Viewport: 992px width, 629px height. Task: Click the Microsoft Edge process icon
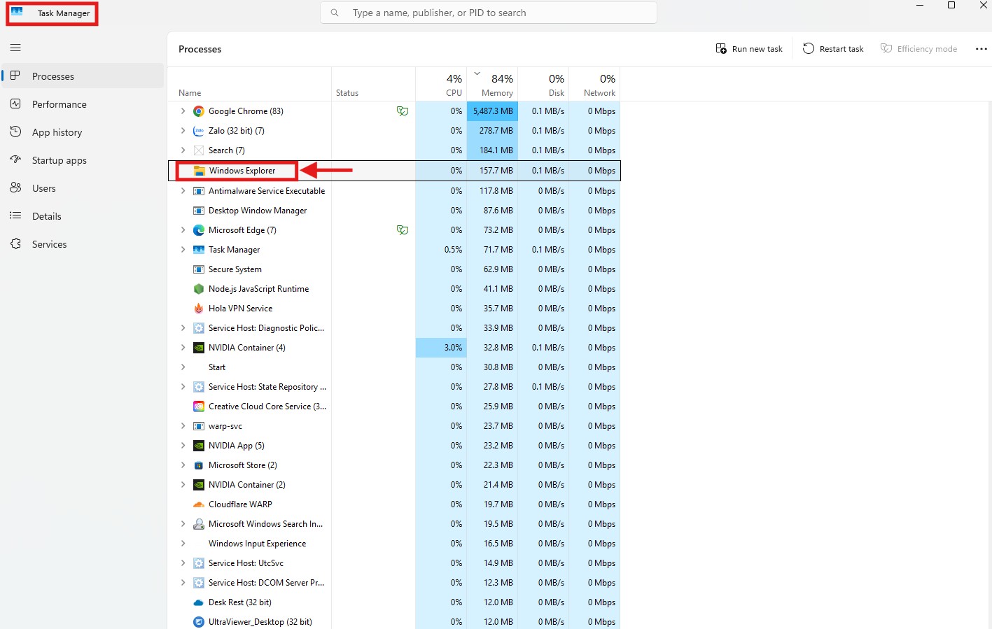[x=199, y=230]
